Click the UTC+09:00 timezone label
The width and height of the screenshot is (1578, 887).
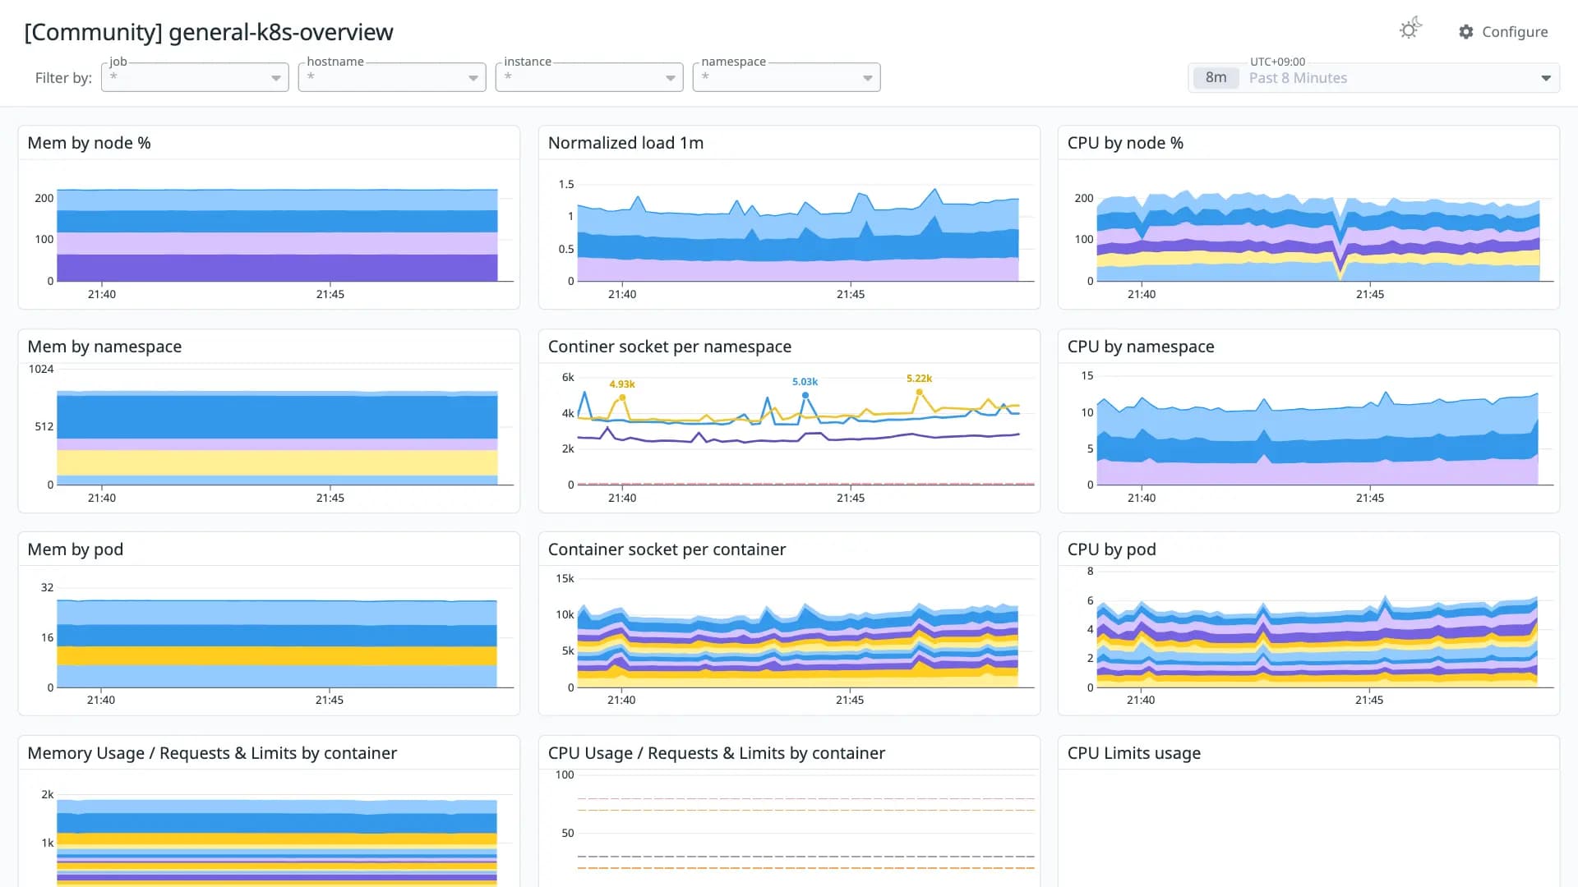click(1277, 62)
